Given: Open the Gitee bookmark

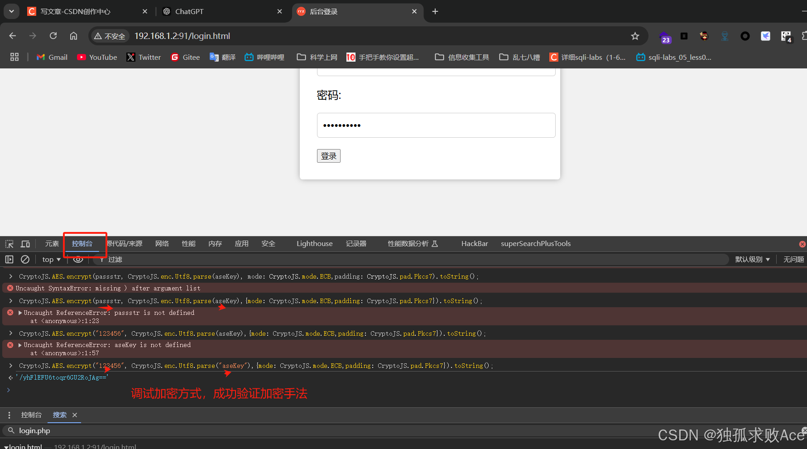Looking at the screenshot, I should (185, 57).
